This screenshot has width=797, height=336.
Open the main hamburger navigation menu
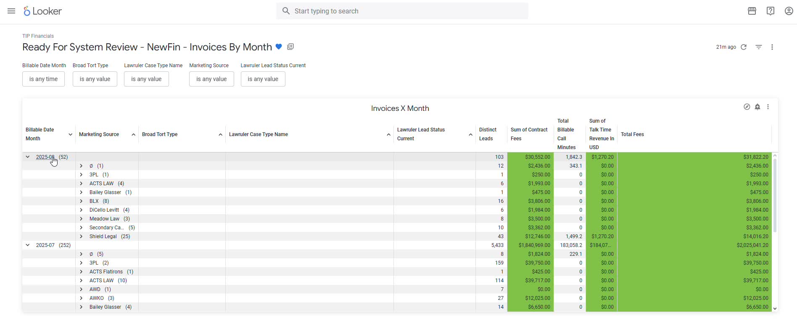[x=11, y=11]
